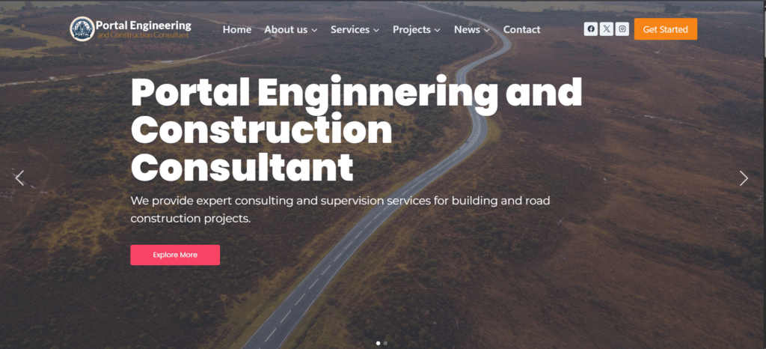Click the Portal round logo emblem
Viewport: 766px width, 349px height.
82,29
